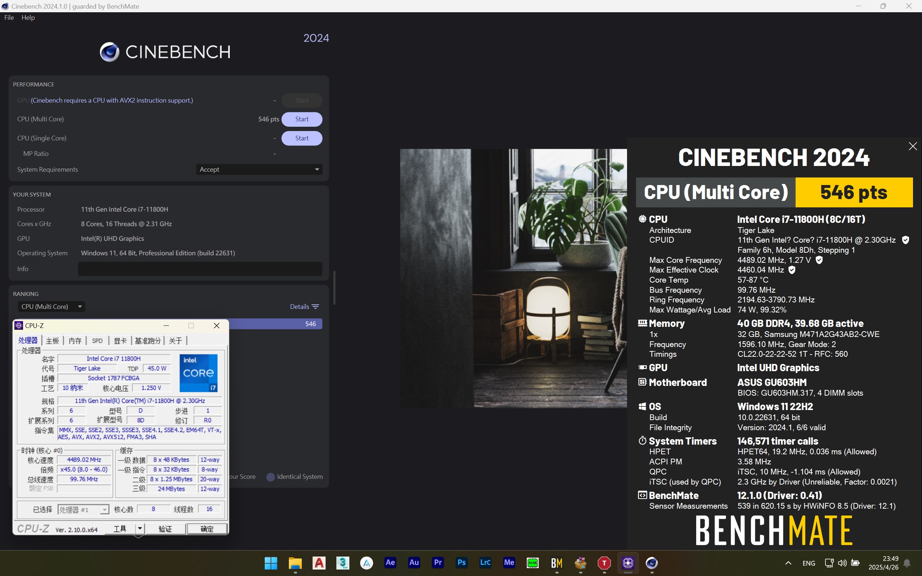
Task: Switch to CPU-Z 关于 tab
Action: click(x=175, y=341)
